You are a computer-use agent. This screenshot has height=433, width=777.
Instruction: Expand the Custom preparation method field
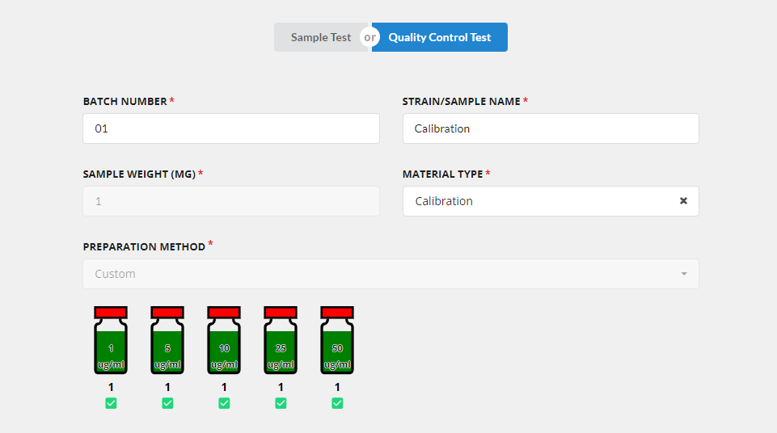coord(391,274)
